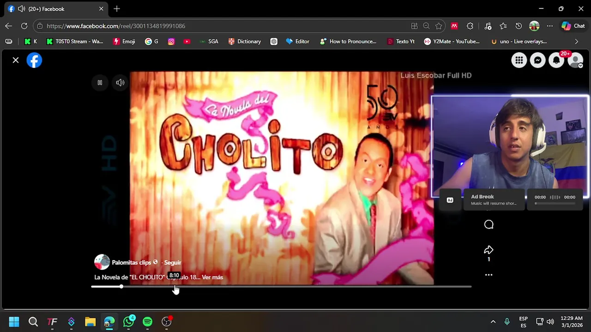
Task: Open the leftmost bookmarks bar panel icon
Action: click(8, 41)
